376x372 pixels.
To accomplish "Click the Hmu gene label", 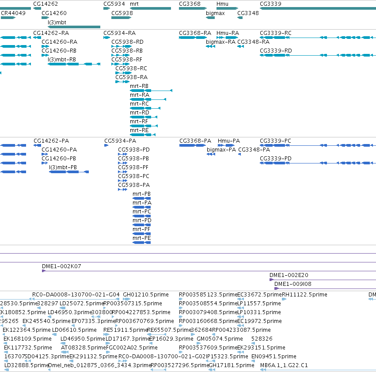I will click(x=222, y=4).
